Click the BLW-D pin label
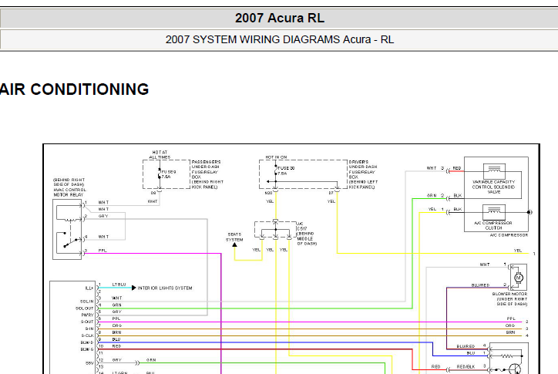Screen dimensions: 558x374 point(87,342)
